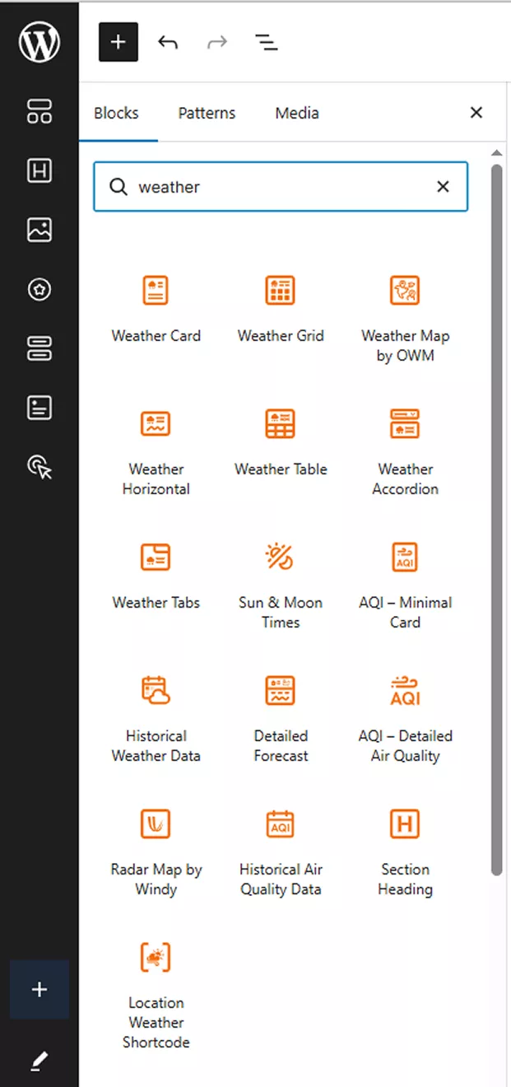The image size is (511, 1087).
Task: Add the Section Heading block
Action: click(x=405, y=853)
